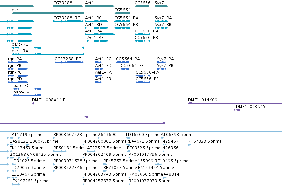Select transcript Syx7-RA
The width and height of the screenshot is (282, 186).
[x=163, y=18]
